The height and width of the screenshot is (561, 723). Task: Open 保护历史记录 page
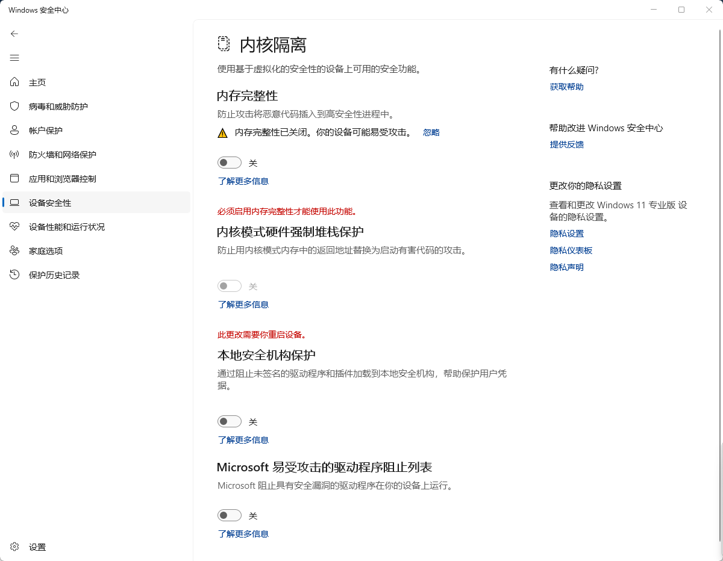[x=96, y=275]
